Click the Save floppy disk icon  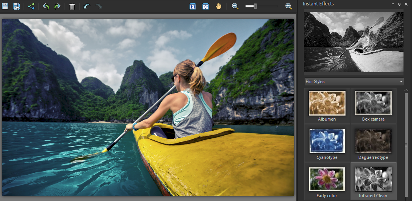click(5, 6)
